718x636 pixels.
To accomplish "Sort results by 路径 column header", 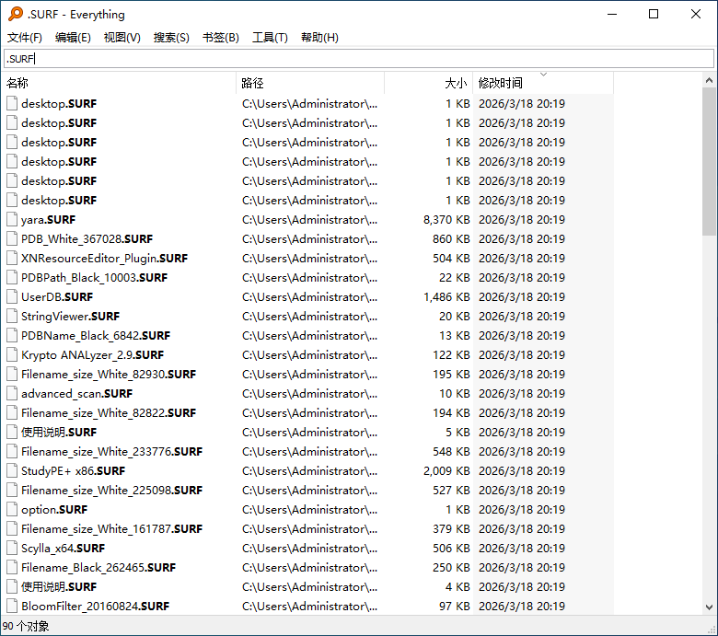I will point(310,83).
